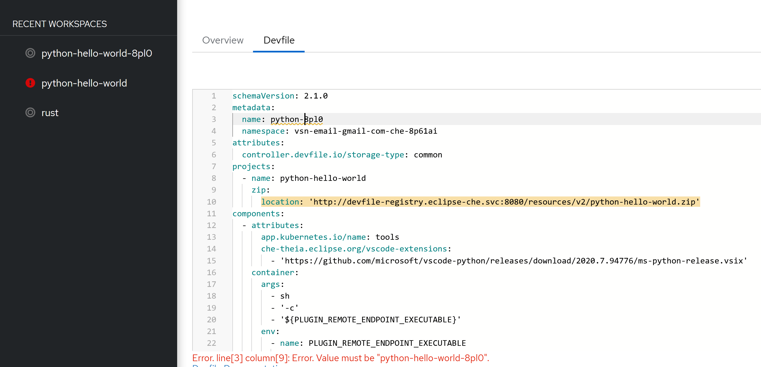Click the schemaVersion line in editor
This screenshot has width=761, height=367.
[280, 96]
